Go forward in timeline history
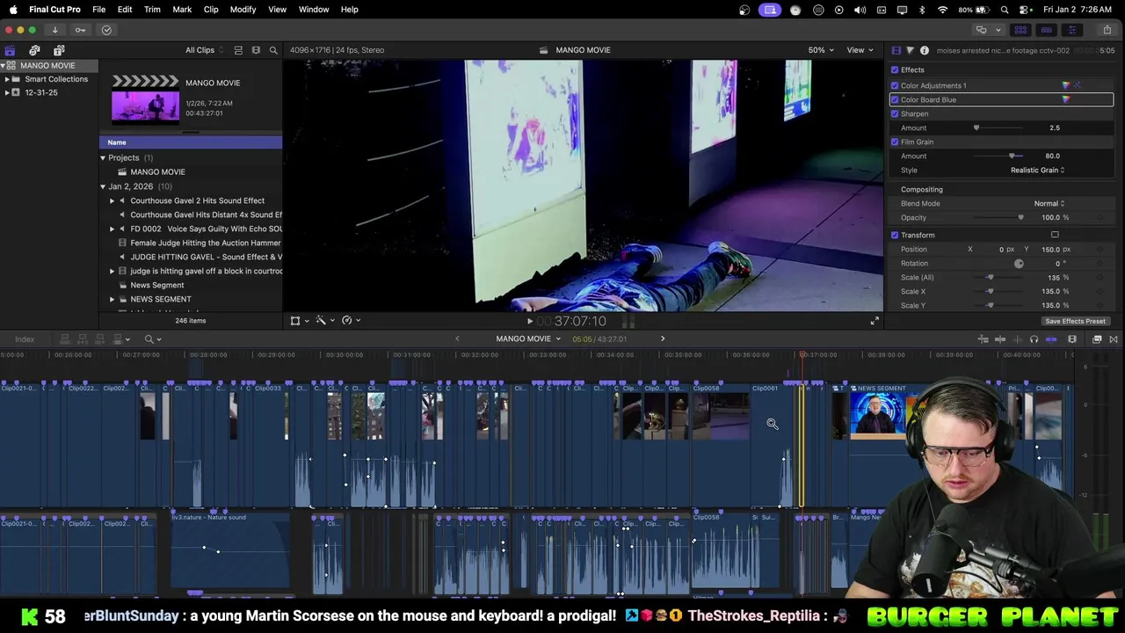Screen dimensions: 1125x633 [x=663, y=338]
